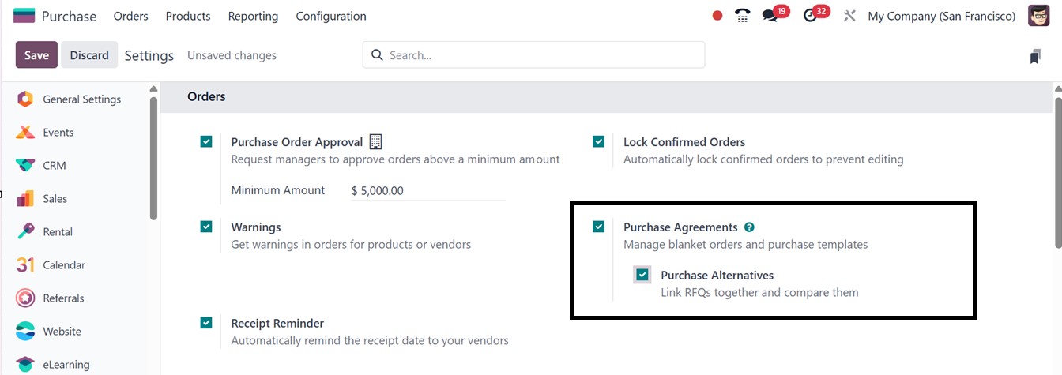The width and height of the screenshot is (1062, 375).
Task: Click the Minimum Amount input field
Action: (427, 190)
